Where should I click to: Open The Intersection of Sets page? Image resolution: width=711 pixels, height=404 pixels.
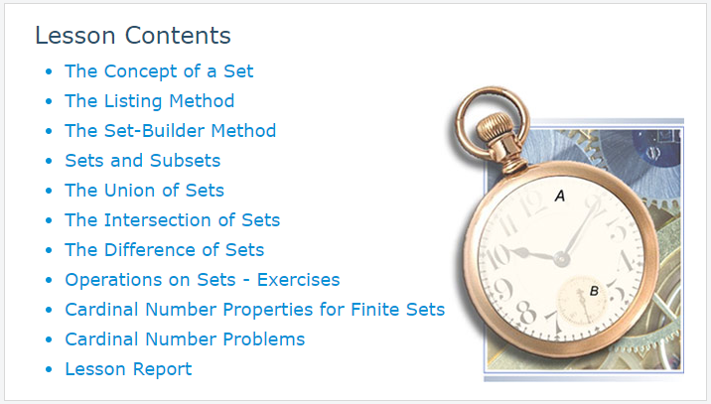pyautogui.click(x=173, y=220)
